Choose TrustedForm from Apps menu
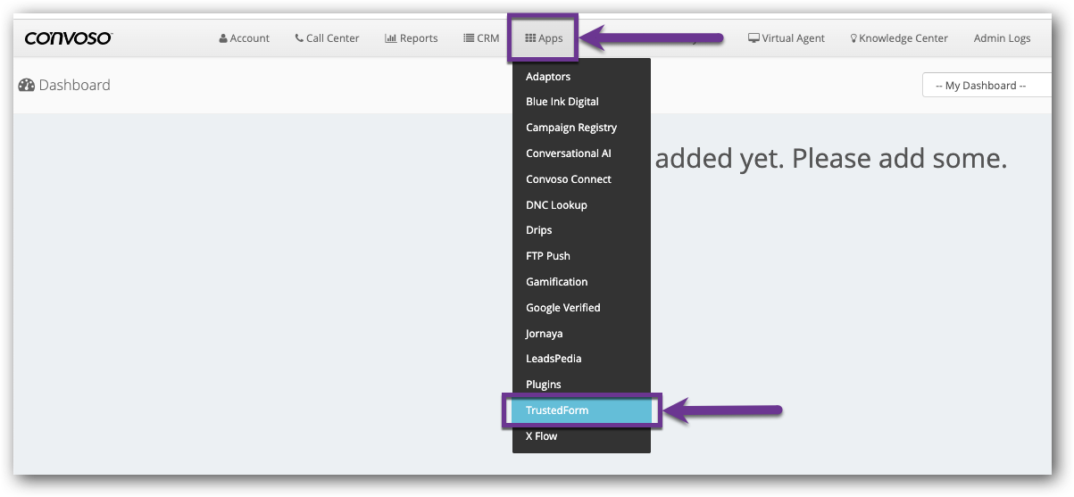The width and height of the screenshot is (1074, 497). click(581, 410)
